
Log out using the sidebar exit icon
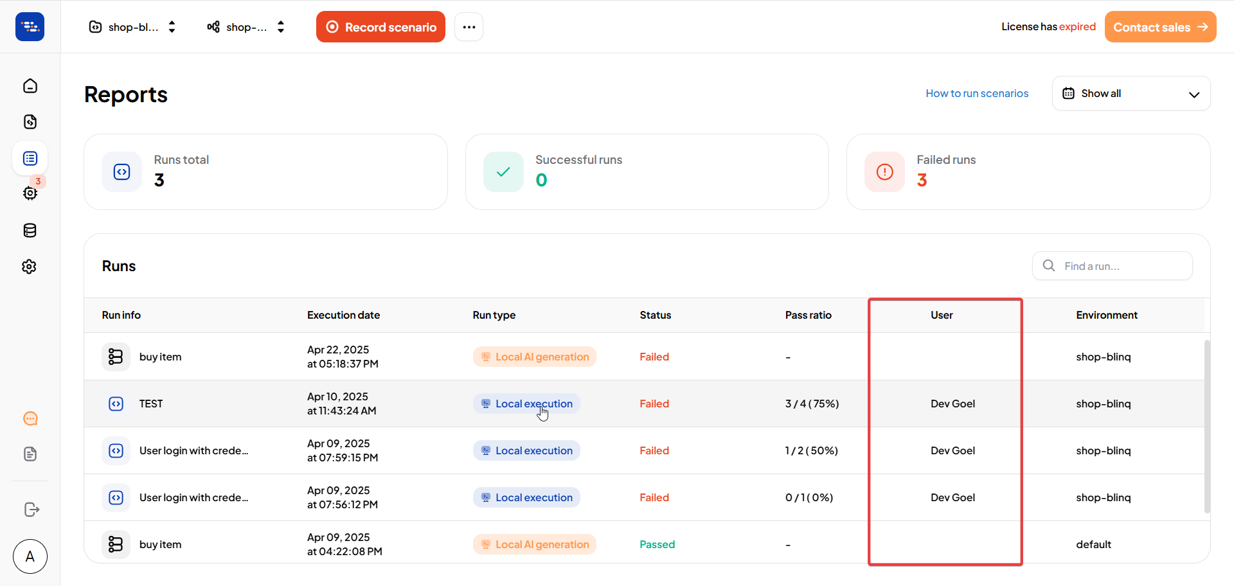coord(31,510)
